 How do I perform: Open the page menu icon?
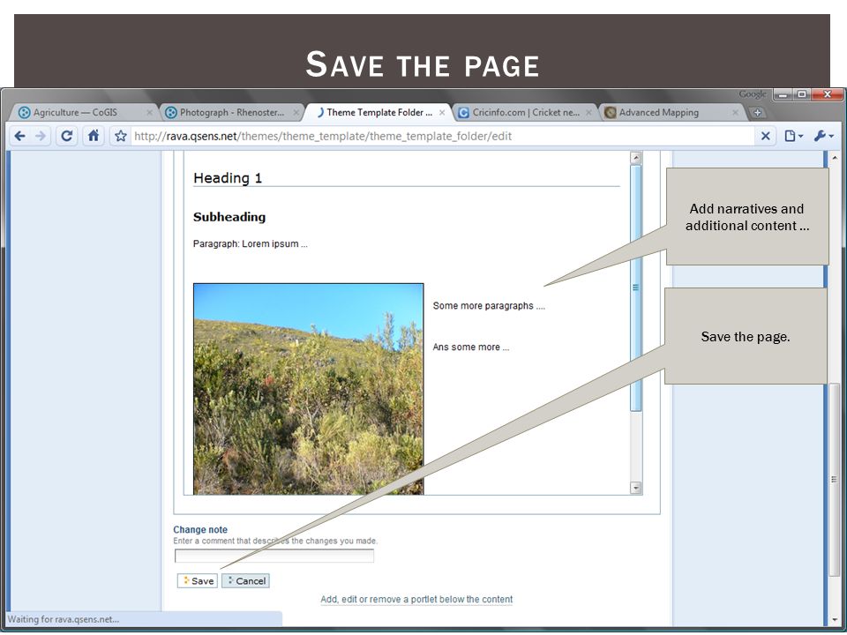pos(793,136)
